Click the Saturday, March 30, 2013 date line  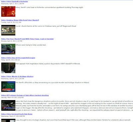[x=12, y=97]
